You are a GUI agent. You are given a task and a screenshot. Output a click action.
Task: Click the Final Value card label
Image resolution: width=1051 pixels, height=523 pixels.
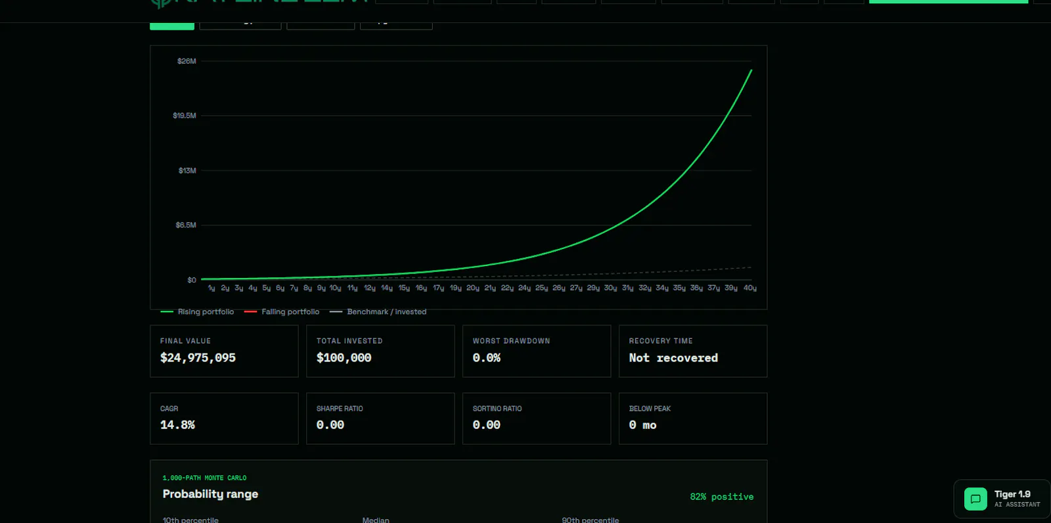[x=185, y=341]
